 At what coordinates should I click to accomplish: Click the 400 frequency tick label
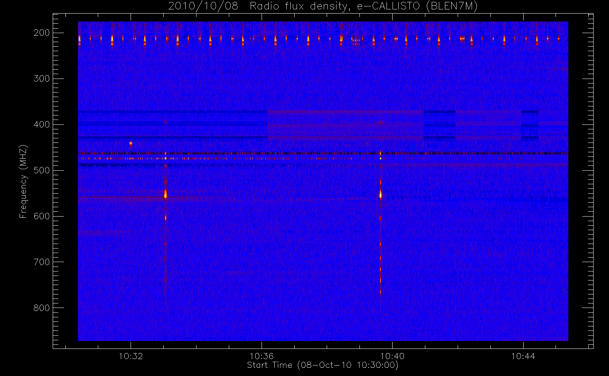tap(42, 124)
